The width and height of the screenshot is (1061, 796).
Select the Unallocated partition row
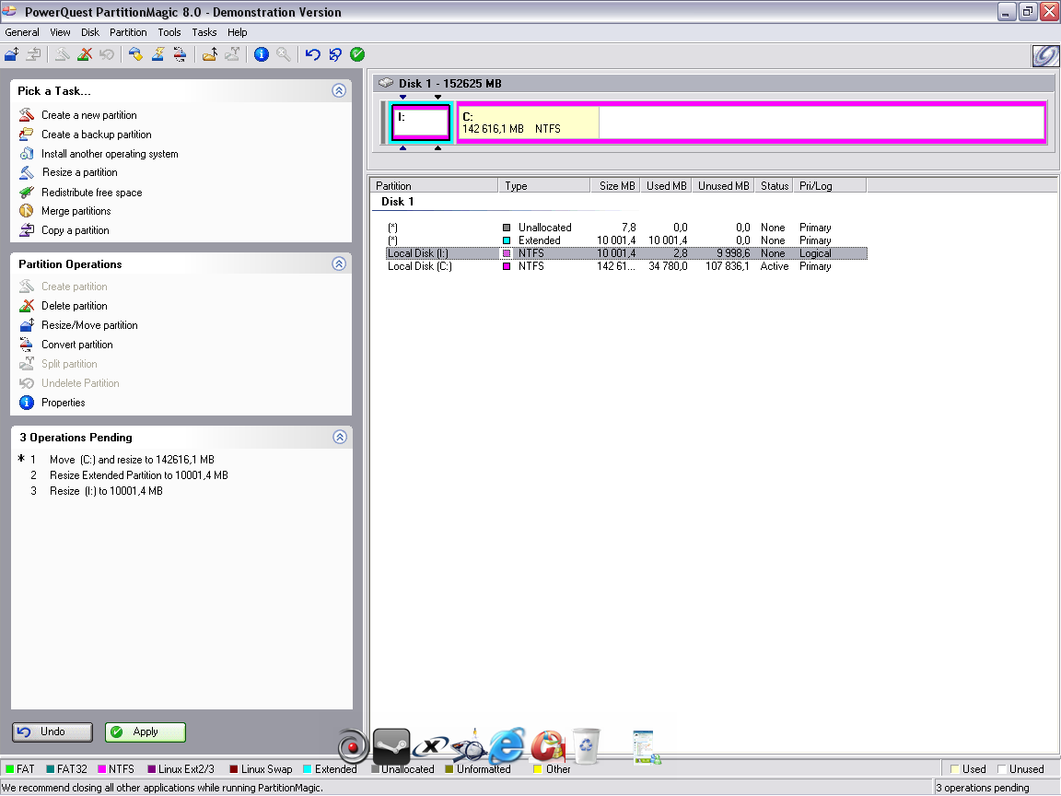pyautogui.click(x=626, y=228)
